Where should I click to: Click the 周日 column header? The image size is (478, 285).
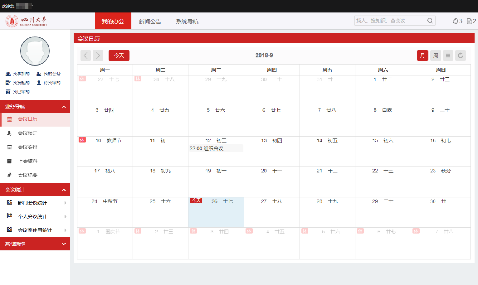click(x=441, y=70)
